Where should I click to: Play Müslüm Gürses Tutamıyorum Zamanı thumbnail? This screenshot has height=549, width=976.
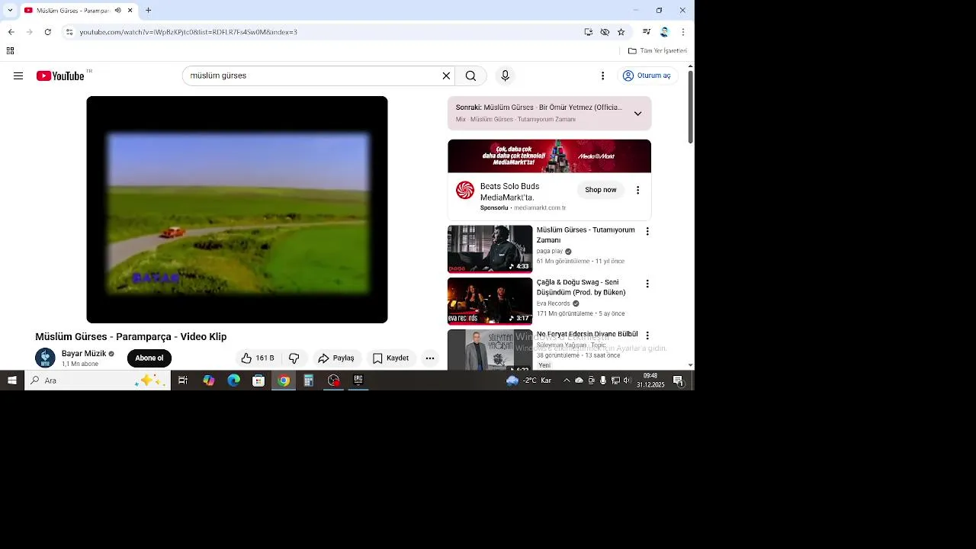pyautogui.click(x=490, y=249)
